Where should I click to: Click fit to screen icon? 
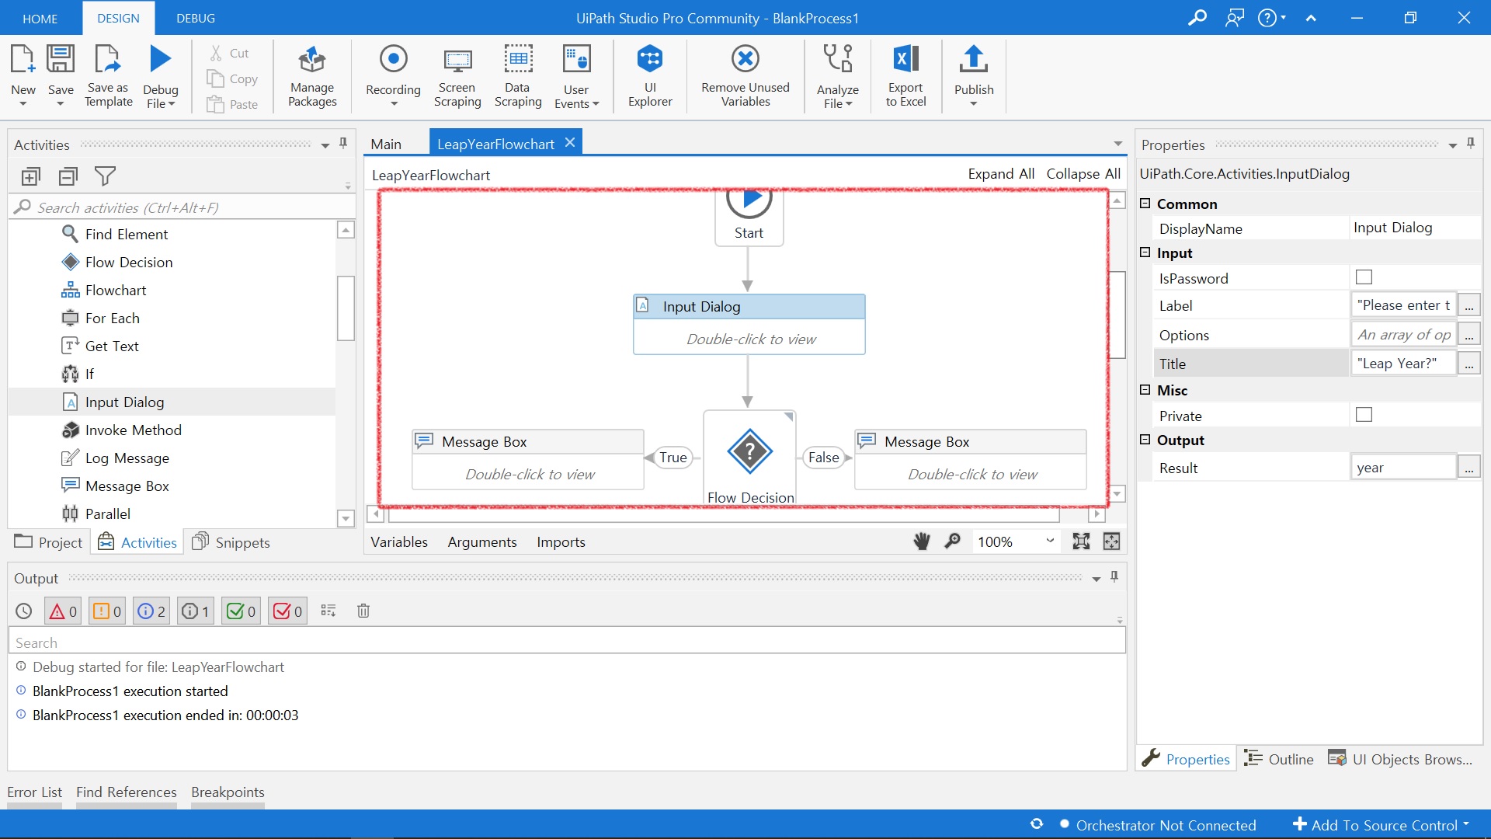(1081, 541)
